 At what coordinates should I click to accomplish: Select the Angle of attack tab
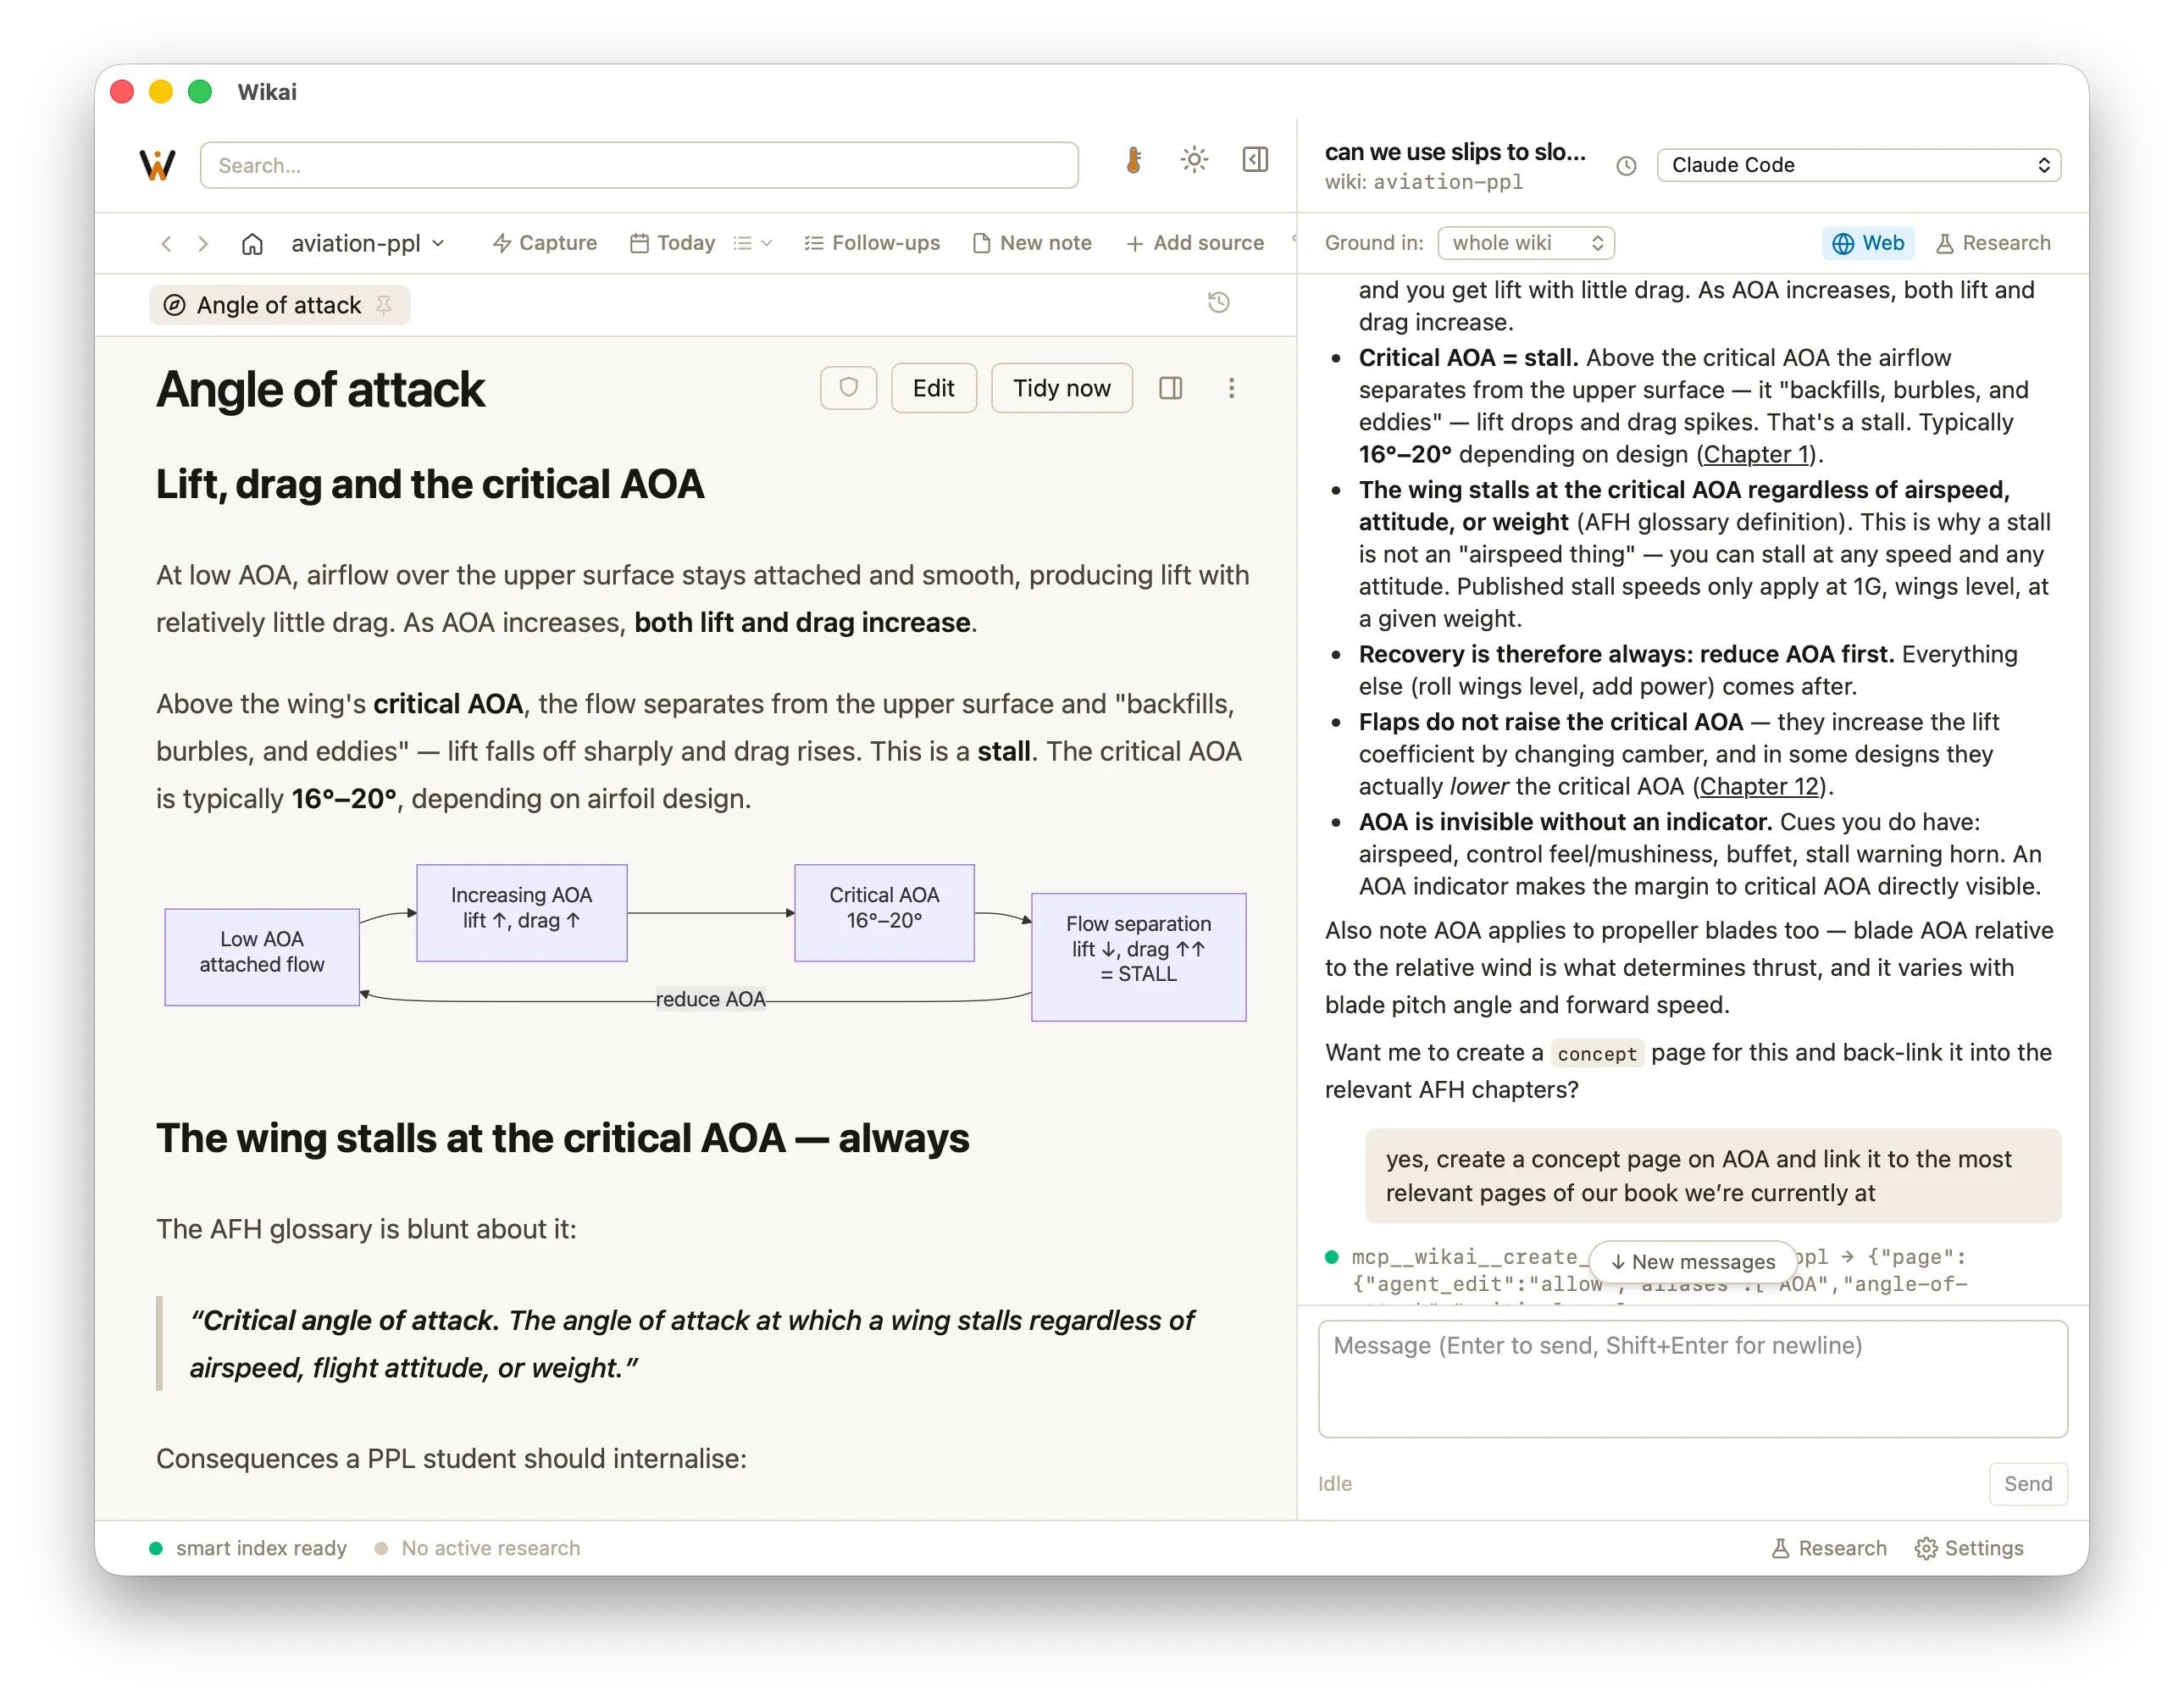(279, 305)
